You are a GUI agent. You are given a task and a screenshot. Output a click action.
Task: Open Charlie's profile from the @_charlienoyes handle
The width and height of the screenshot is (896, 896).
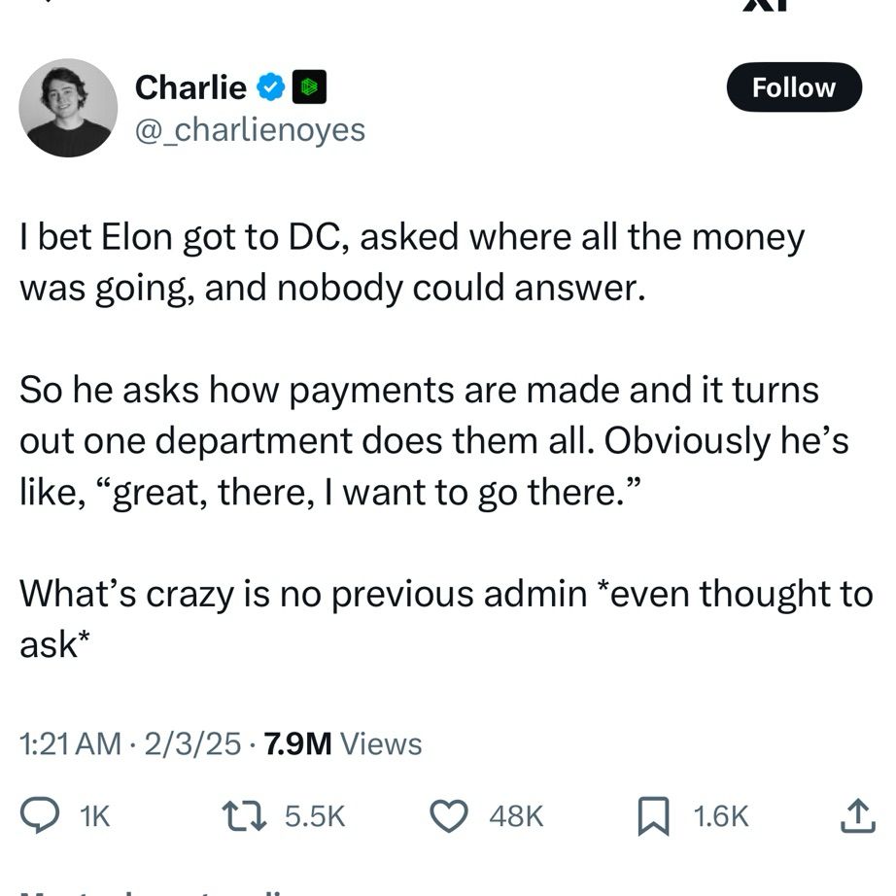[x=251, y=128]
